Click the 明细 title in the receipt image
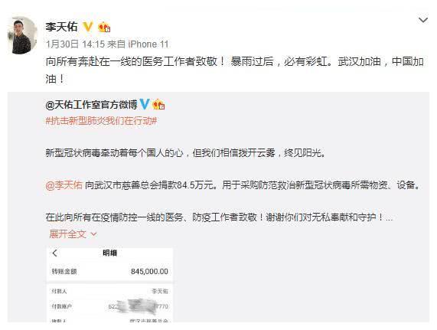Screen dimensions: 437x330 tap(109, 253)
